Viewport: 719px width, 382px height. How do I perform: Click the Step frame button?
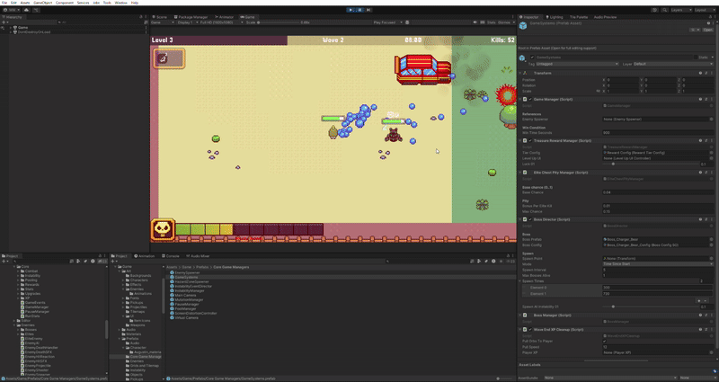tap(368, 9)
